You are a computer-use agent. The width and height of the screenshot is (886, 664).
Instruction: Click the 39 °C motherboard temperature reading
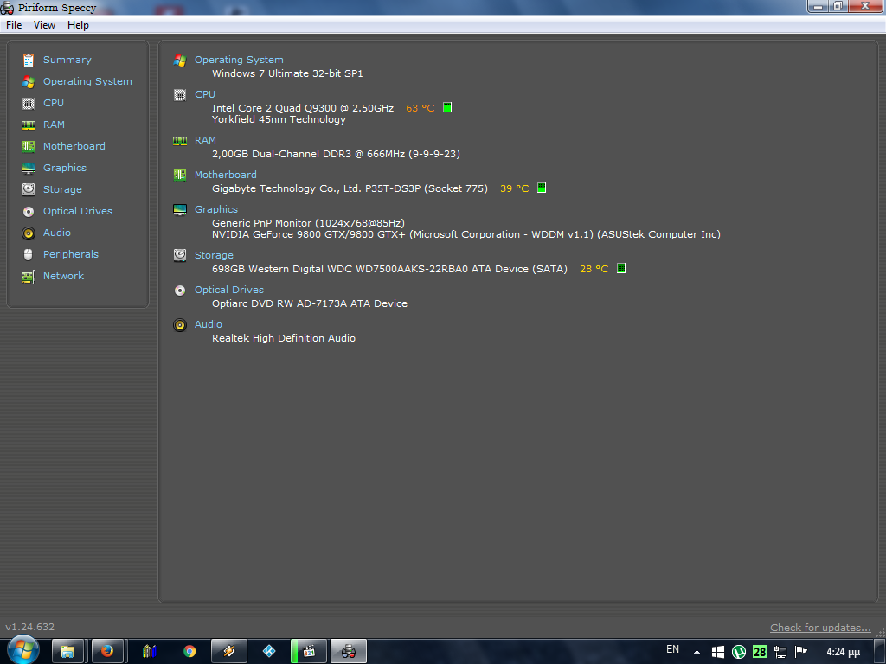pos(514,188)
